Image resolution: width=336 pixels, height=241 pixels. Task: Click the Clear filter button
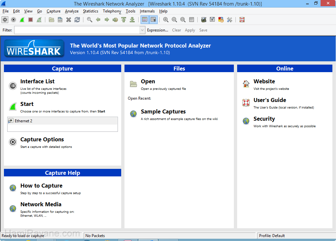pyautogui.click(x=177, y=30)
